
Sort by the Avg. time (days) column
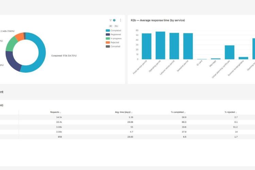(x=124, y=112)
